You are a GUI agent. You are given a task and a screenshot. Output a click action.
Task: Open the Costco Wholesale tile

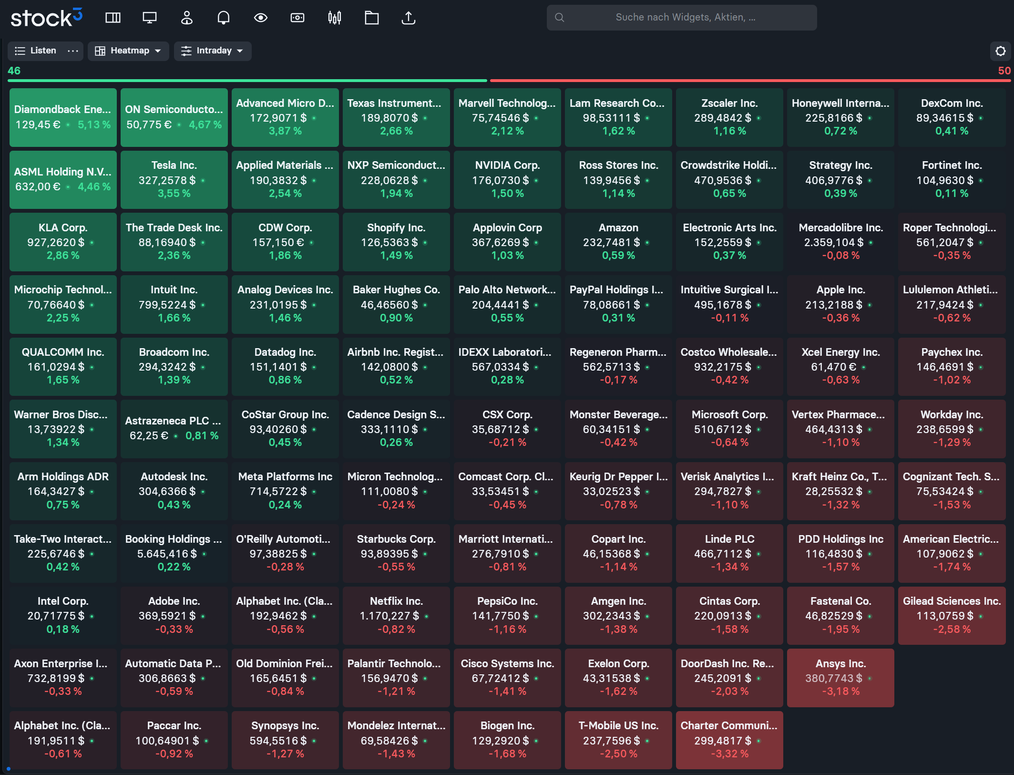point(729,366)
